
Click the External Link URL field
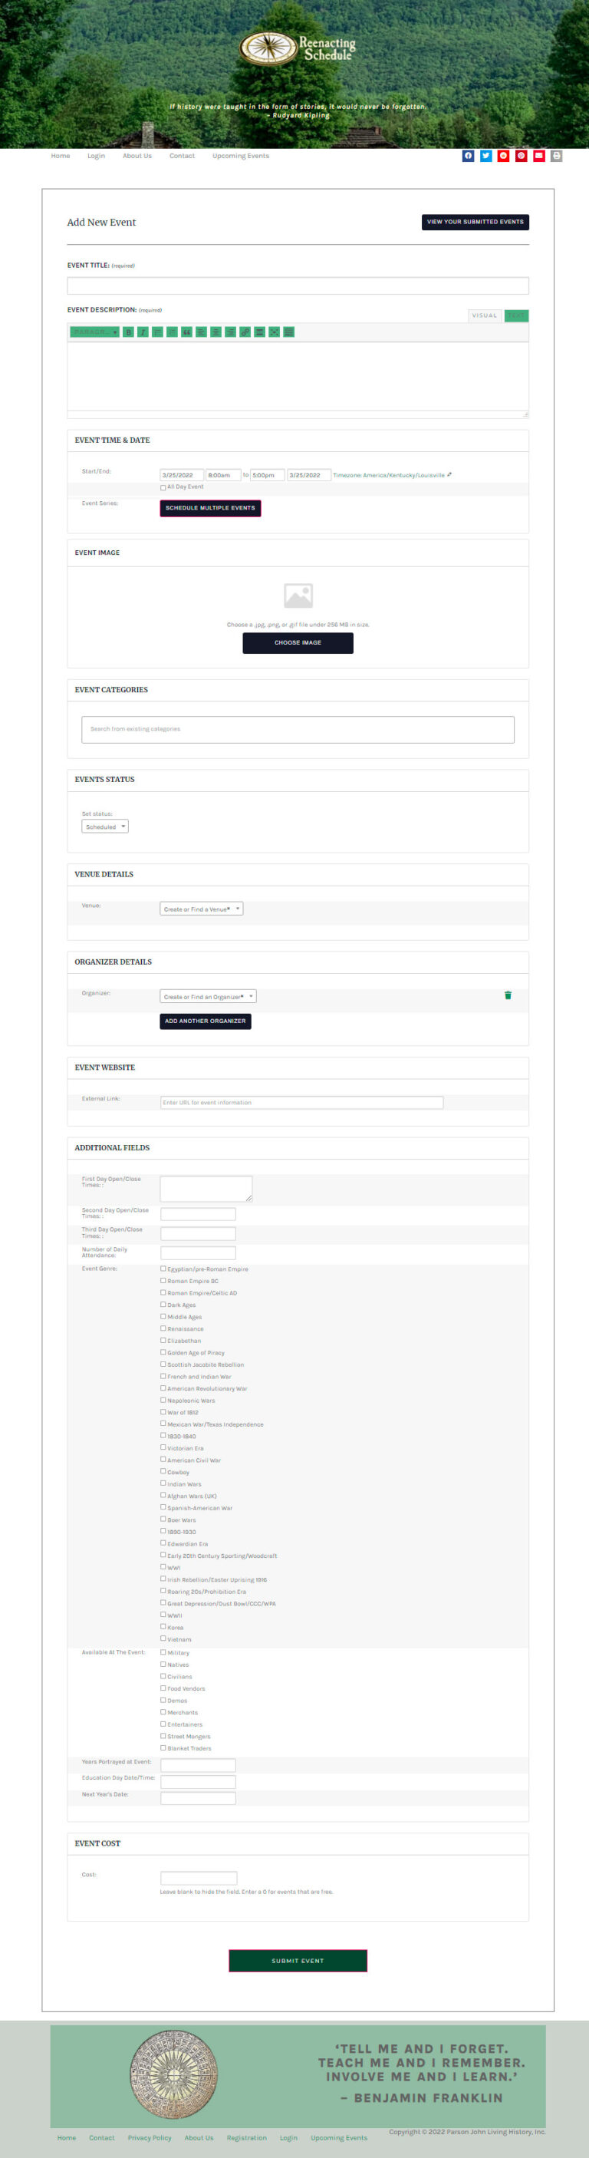point(301,1103)
